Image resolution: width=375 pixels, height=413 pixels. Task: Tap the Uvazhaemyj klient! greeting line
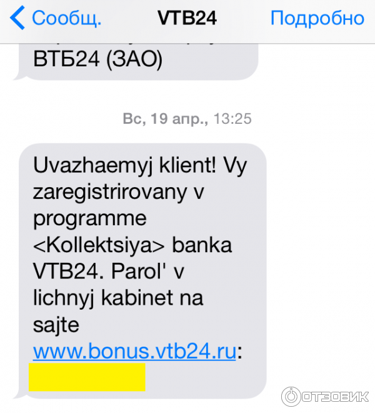point(125,166)
